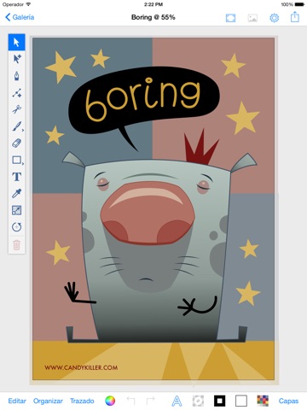Select the Eyedropper tool
The height and width of the screenshot is (410, 307).
coord(16,194)
